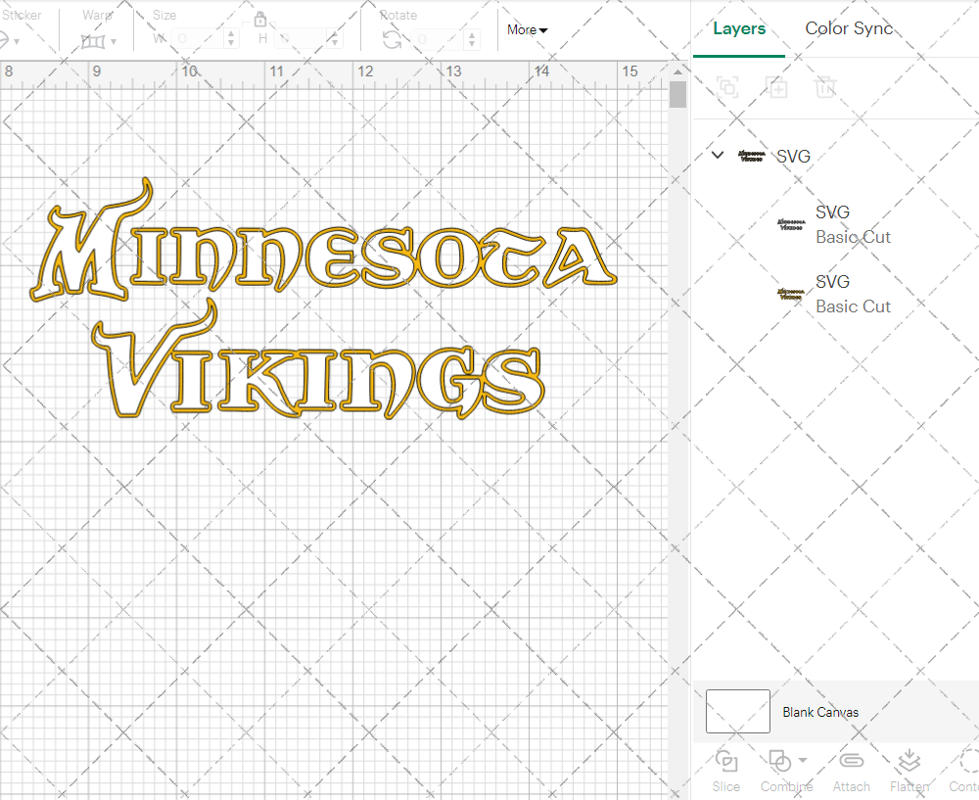The image size is (979, 800).
Task: Click the Slice tool icon
Action: (726, 762)
